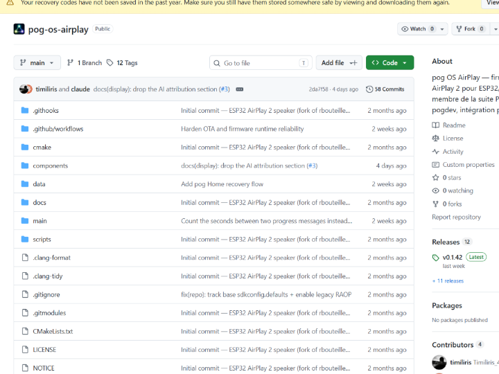Image resolution: width=499 pixels, height=374 pixels.
Task: Click the 0 watching eye icon
Action: [435, 191]
